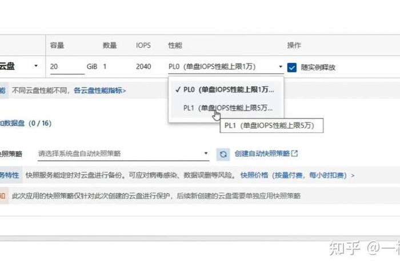Select PL0 (单盘IOPS性能上限1万) option
The height and width of the screenshot is (269, 400).
click(226, 90)
